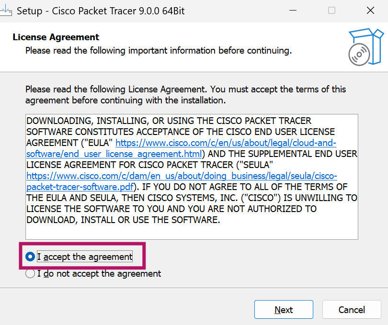
Task: Click the 'I do not accept the agreement' label
Action: pyautogui.click(x=99, y=274)
